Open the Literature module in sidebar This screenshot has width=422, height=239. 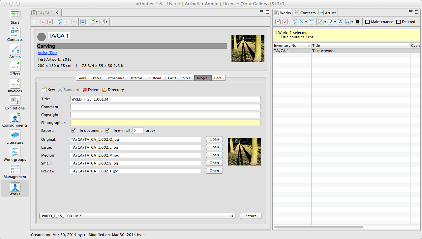(15, 137)
